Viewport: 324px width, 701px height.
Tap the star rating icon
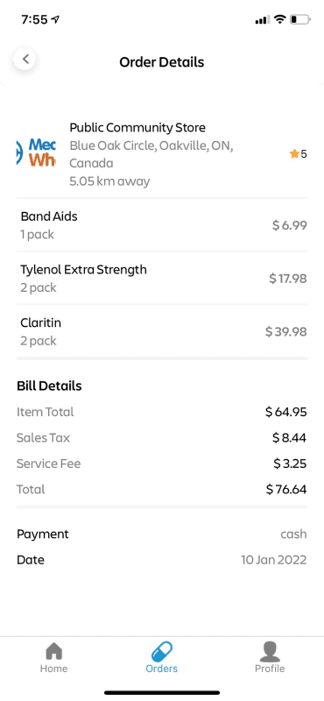tap(293, 154)
